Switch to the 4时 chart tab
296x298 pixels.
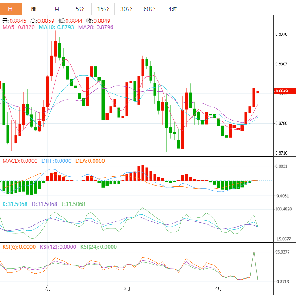[x=172, y=9]
